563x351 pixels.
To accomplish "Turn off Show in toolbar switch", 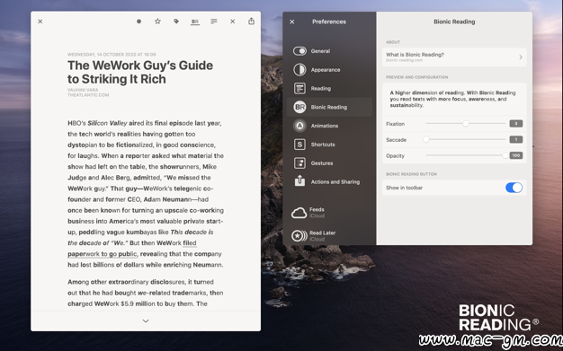I will (x=514, y=188).
